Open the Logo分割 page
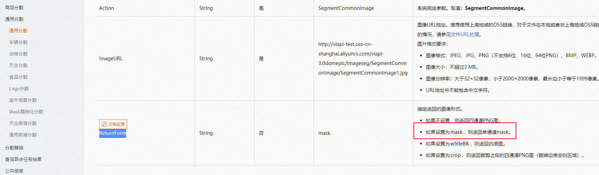The height and width of the screenshot is (175, 599). (19, 89)
